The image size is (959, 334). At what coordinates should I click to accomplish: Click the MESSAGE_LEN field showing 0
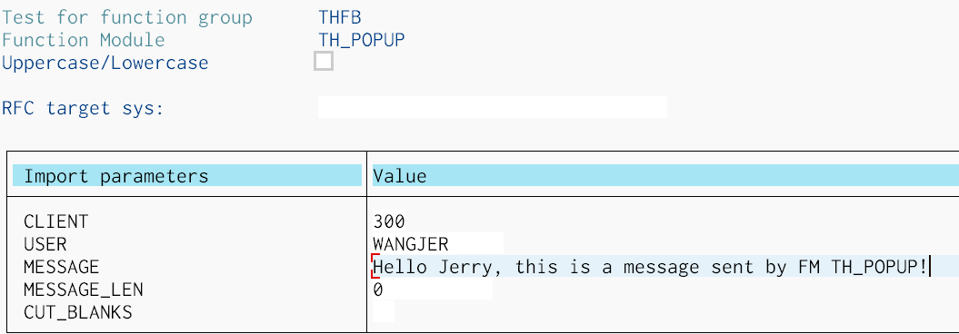pyautogui.click(x=433, y=290)
